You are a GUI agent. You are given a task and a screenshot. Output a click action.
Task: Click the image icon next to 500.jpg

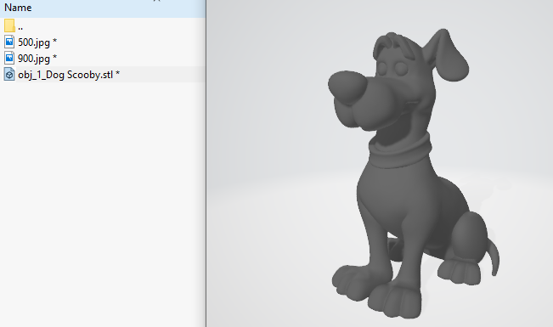(9, 42)
